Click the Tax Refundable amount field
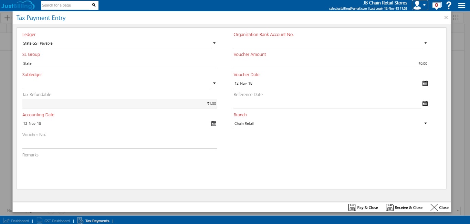Screen dimensions: 470x224 [x=119, y=104]
